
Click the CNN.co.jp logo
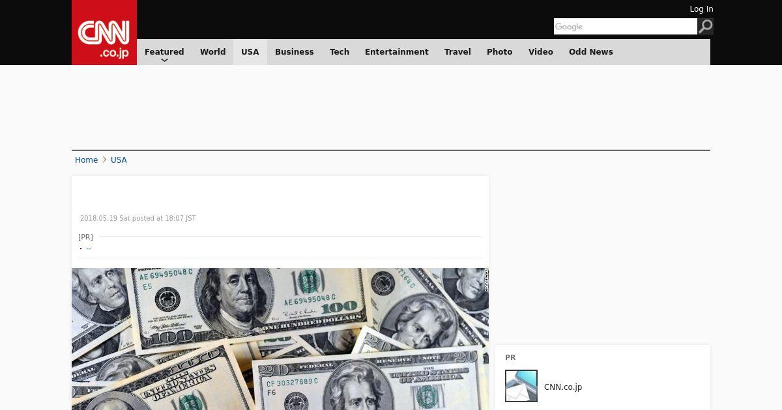[x=104, y=33]
